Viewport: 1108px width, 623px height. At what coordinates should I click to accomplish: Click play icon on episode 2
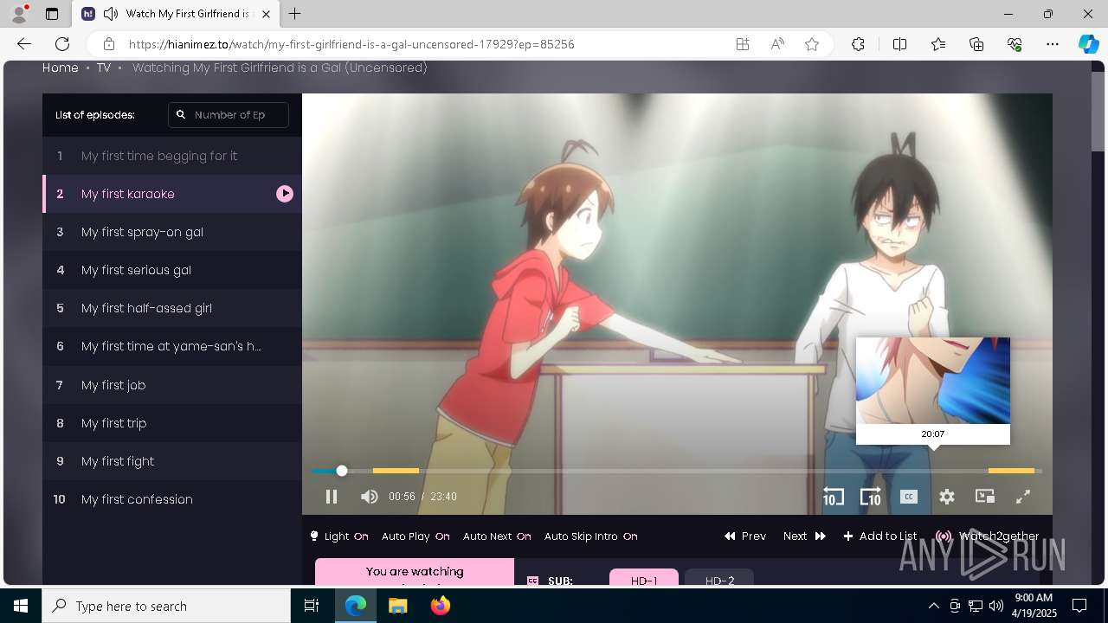point(285,194)
